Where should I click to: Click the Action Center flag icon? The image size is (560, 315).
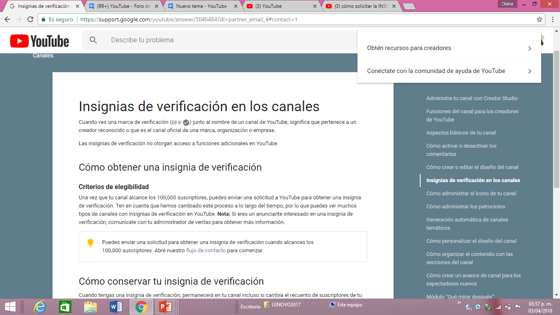click(518, 307)
